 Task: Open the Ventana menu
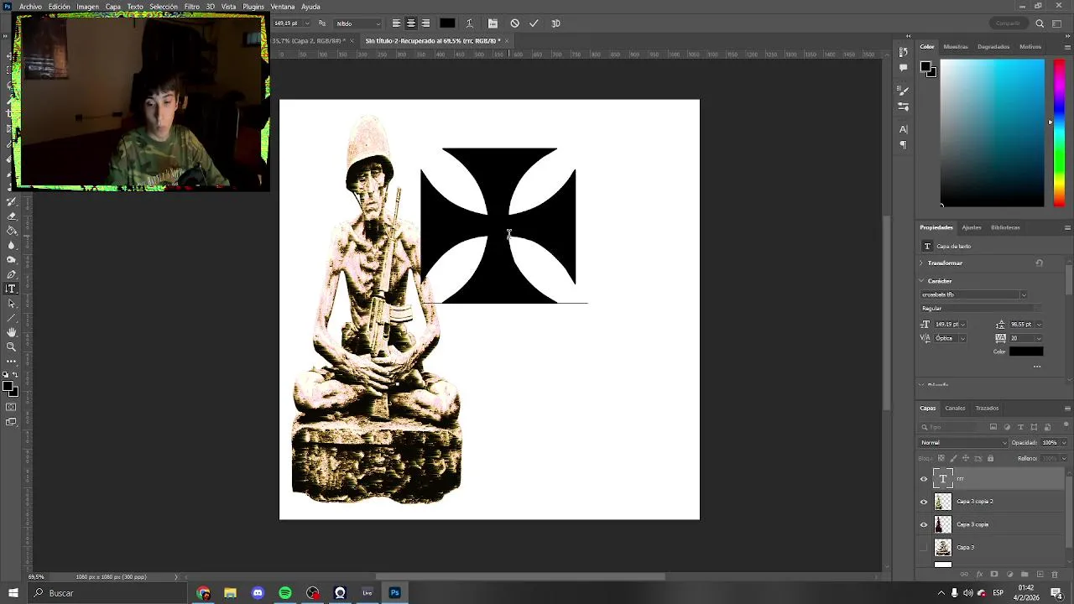pos(283,7)
